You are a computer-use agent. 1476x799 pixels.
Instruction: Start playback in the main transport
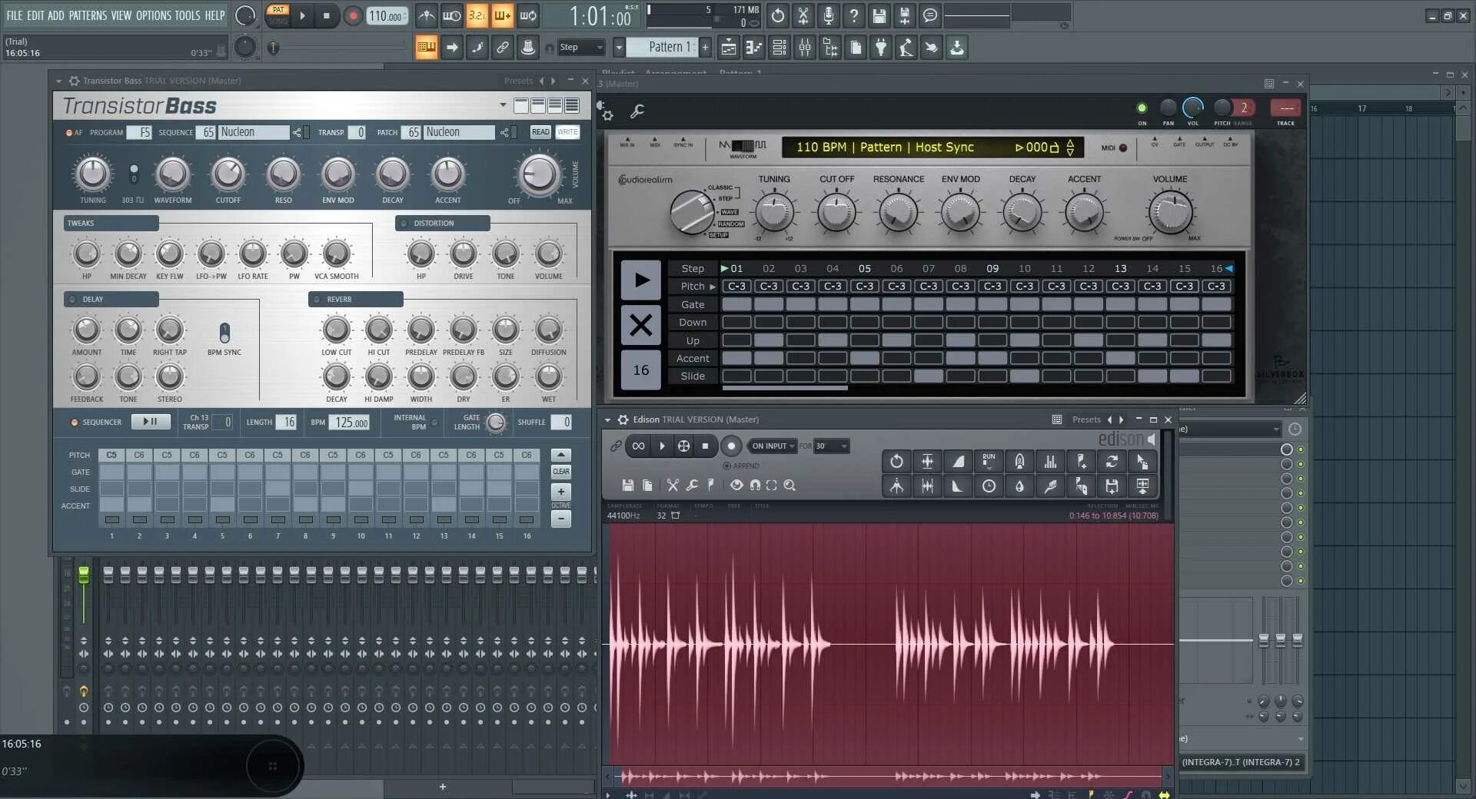click(x=302, y=15)
